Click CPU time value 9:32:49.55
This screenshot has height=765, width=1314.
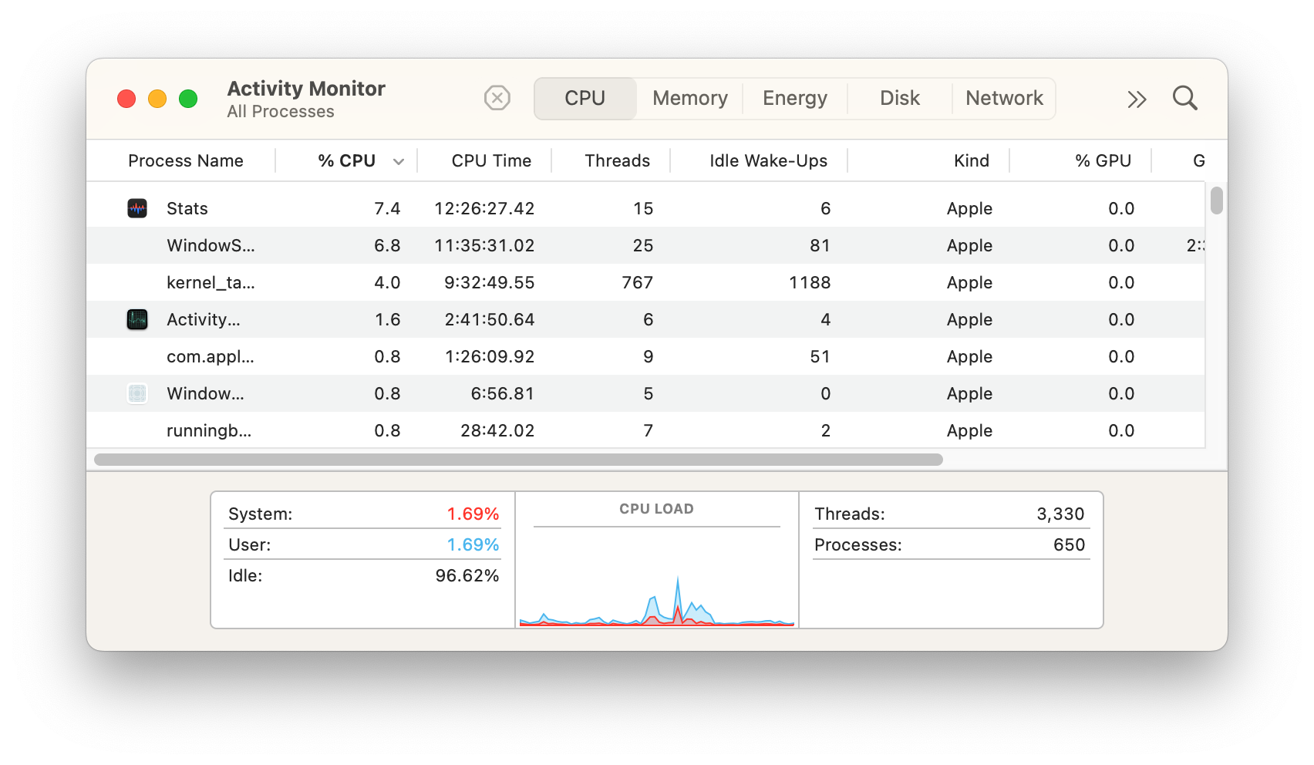(490, 282)
